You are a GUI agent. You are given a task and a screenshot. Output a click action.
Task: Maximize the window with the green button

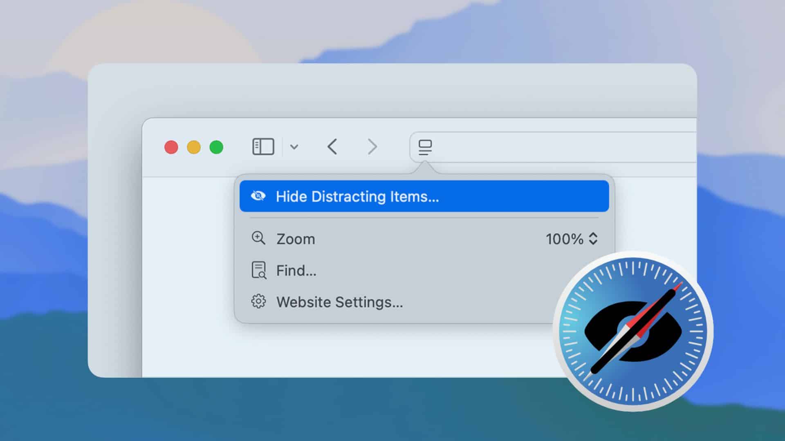[216, 147]
